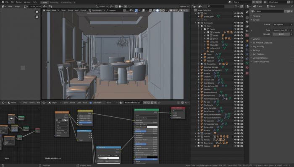The image size is (294, 167).
Task: Select the PortaCozinha object in outliner
Action: [209, 111]
